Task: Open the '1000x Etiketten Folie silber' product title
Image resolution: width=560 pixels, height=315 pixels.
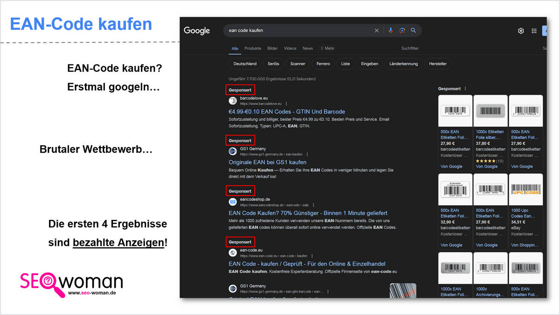Action: pos(490,135)
